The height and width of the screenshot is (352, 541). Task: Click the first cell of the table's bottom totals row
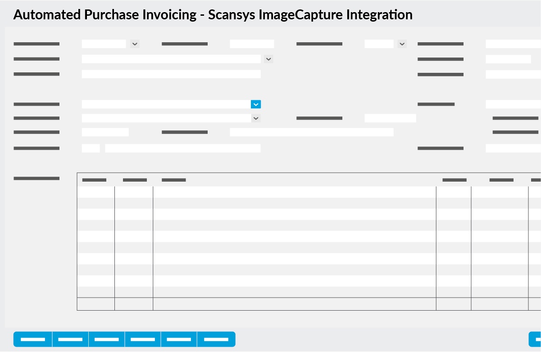(x=96, y=304)
